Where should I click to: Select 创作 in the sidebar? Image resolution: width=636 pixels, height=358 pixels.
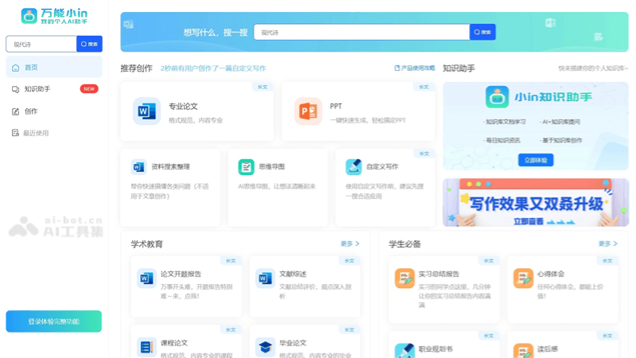coord(31,111)
